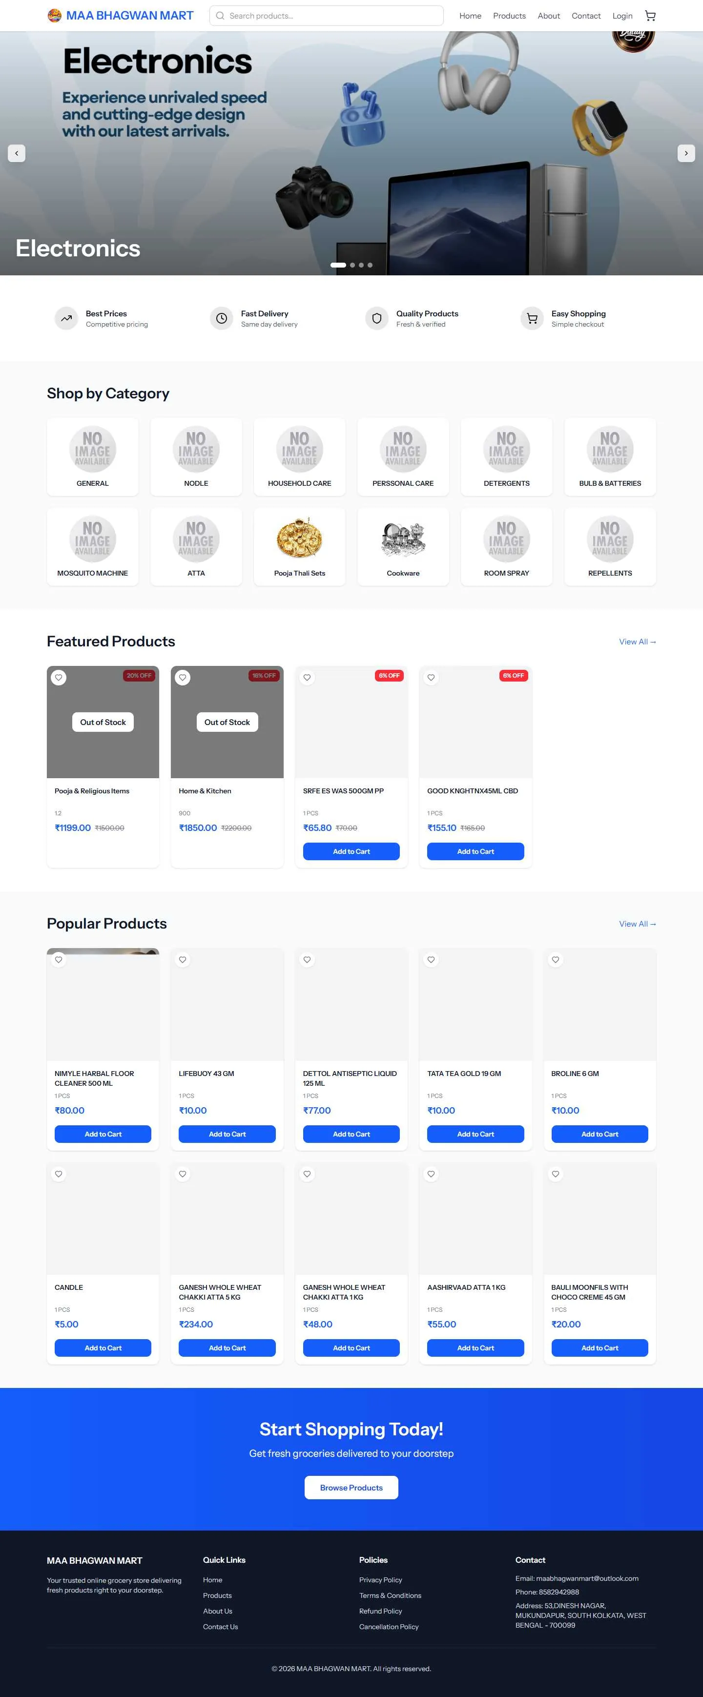Open the shopping cart icon in header

[x=650, y=16]
